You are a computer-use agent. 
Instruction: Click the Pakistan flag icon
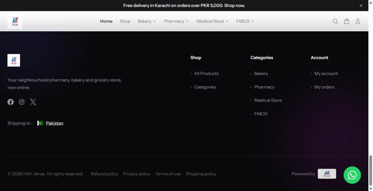40,123
